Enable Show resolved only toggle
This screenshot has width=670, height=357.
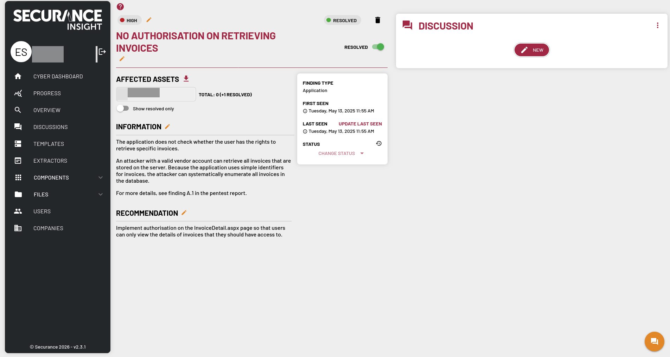coord(123,109)
